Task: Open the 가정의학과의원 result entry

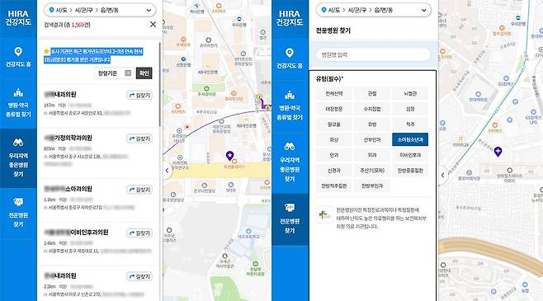Action: pyautogui.click(x=68, y=138)
